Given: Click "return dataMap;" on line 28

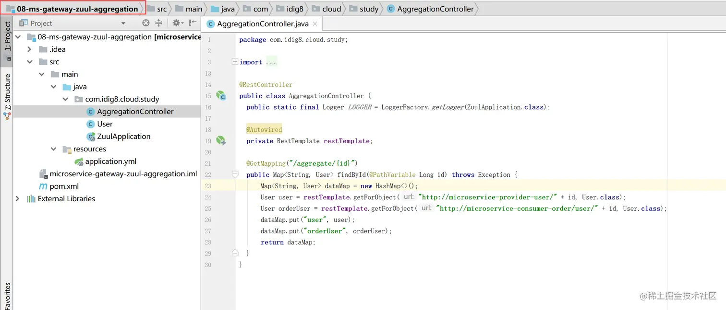Looking at the screenshot, I should coord(288,242).
